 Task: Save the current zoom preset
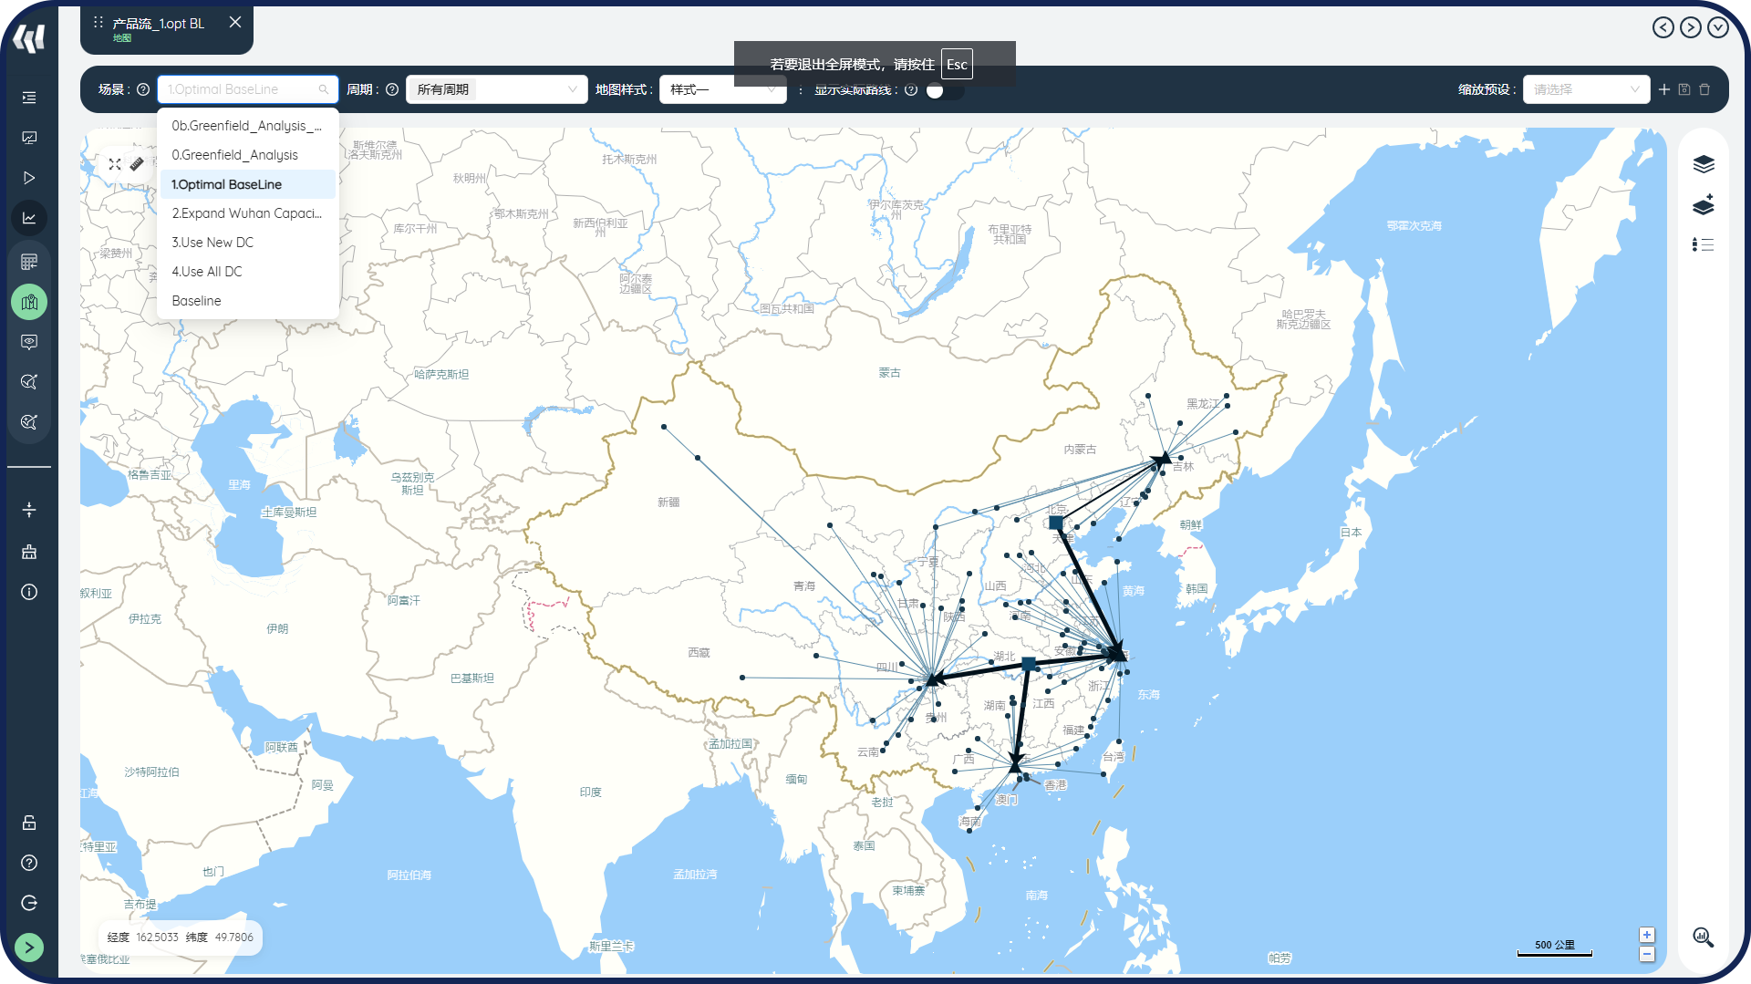1684,89
